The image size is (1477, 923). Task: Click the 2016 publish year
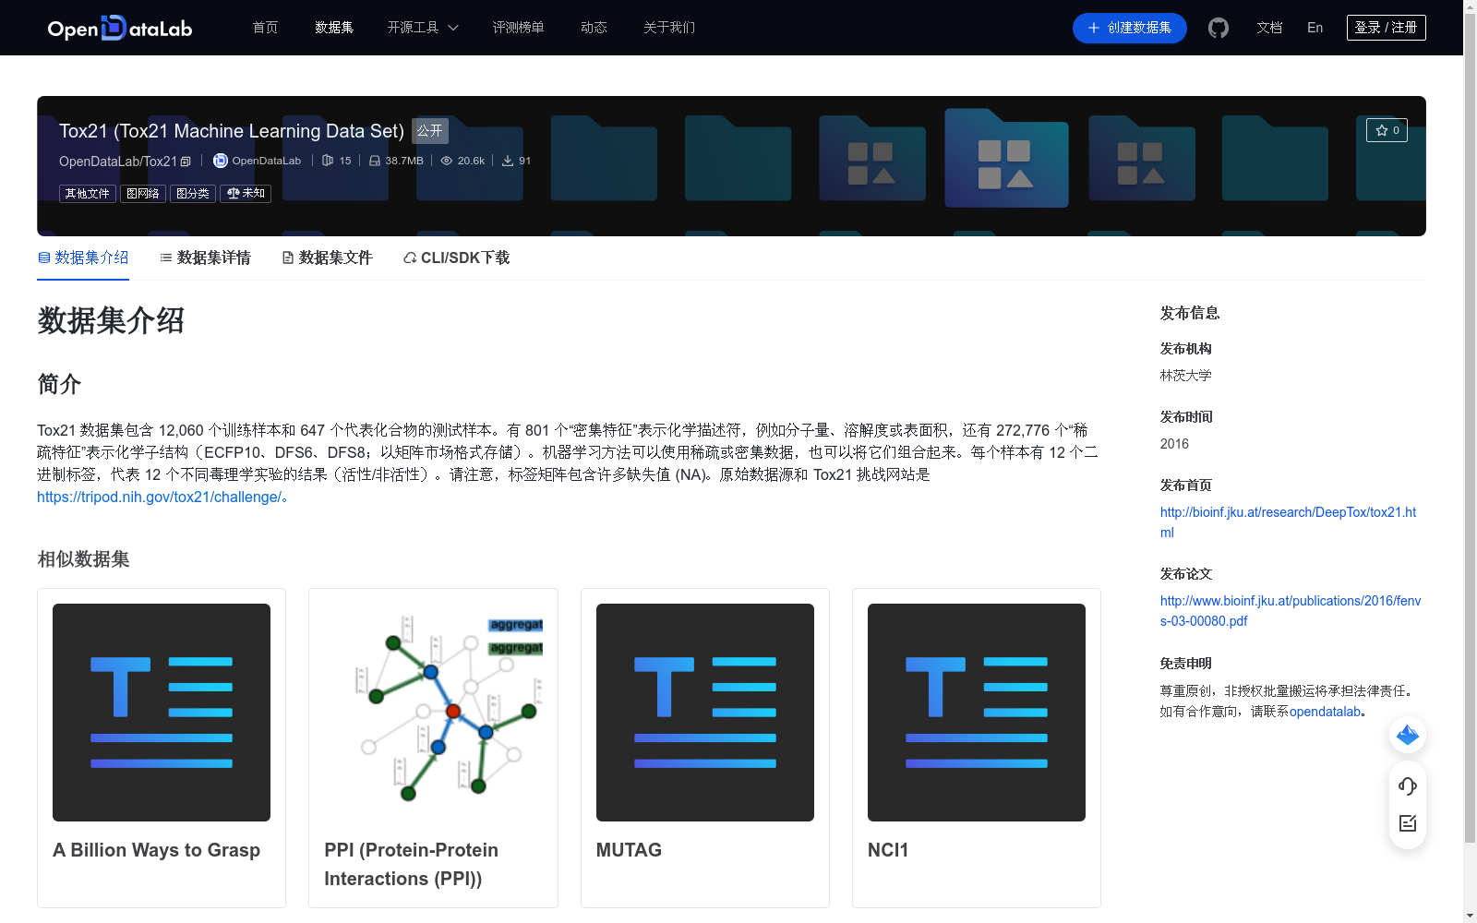[1174, 444]
